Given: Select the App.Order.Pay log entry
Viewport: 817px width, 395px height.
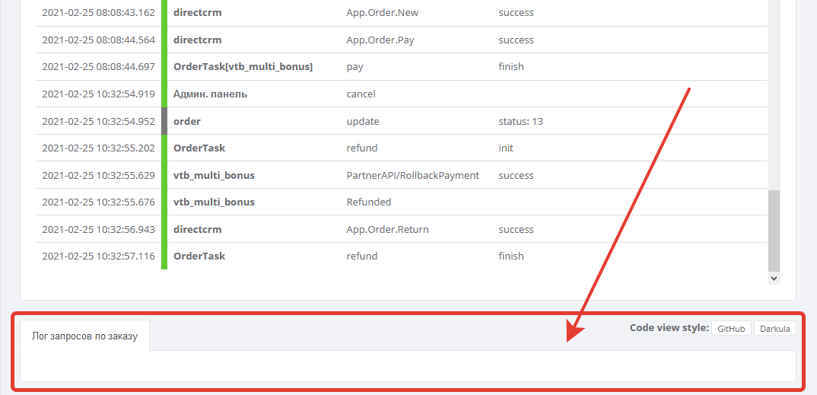Looking at the screenshot, I should tap(380, 40).
